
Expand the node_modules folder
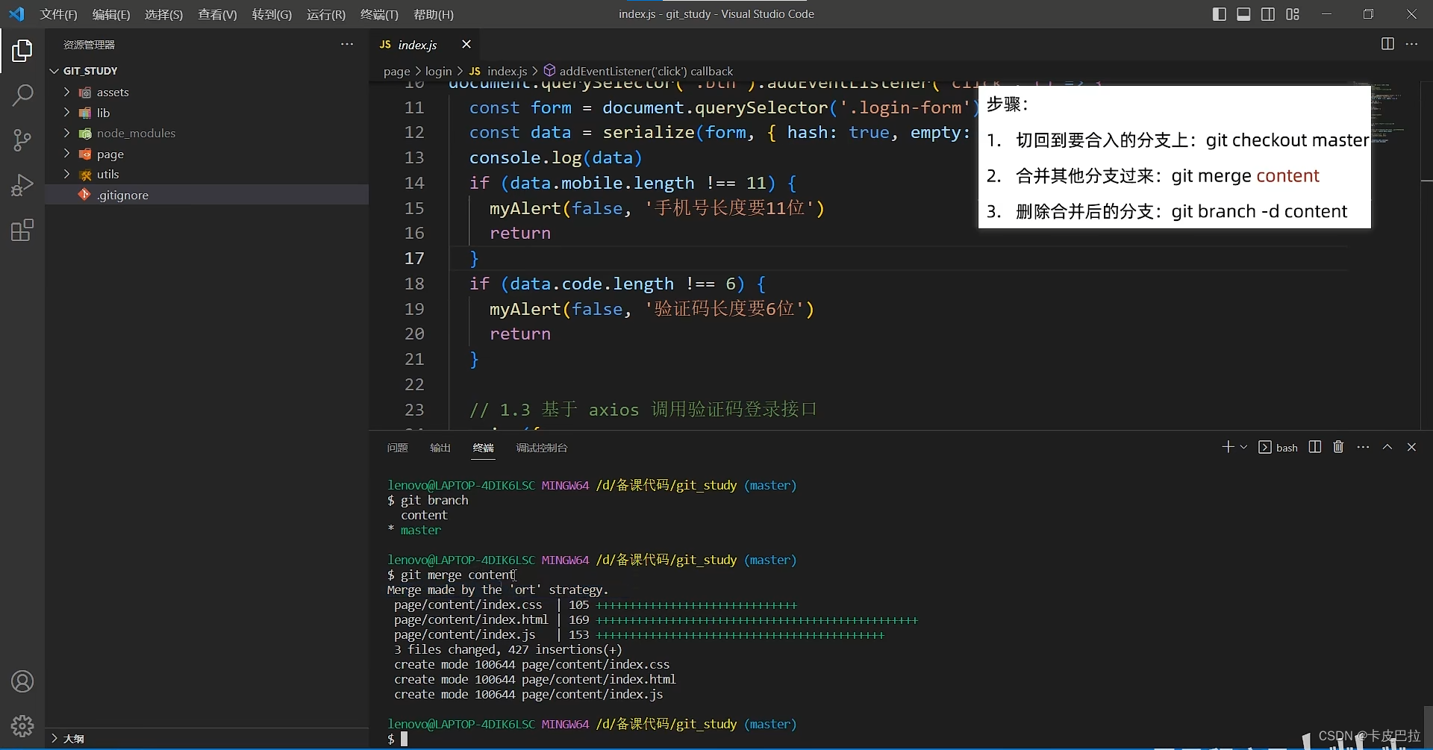(207, 134)
